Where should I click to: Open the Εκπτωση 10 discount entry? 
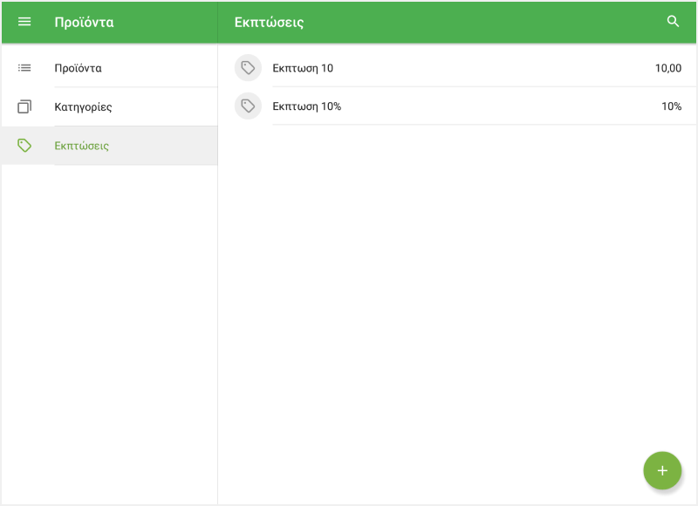click(x=303, y=68)
